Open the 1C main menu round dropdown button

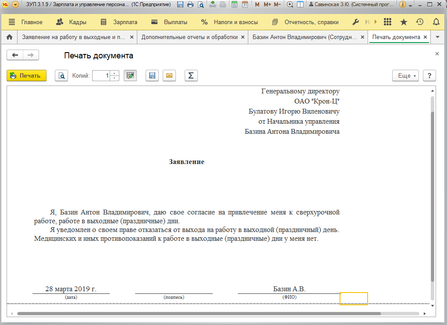15,4
